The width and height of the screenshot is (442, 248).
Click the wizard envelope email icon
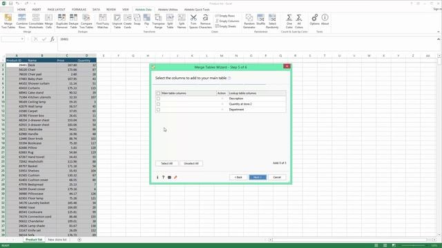point(169,178)
